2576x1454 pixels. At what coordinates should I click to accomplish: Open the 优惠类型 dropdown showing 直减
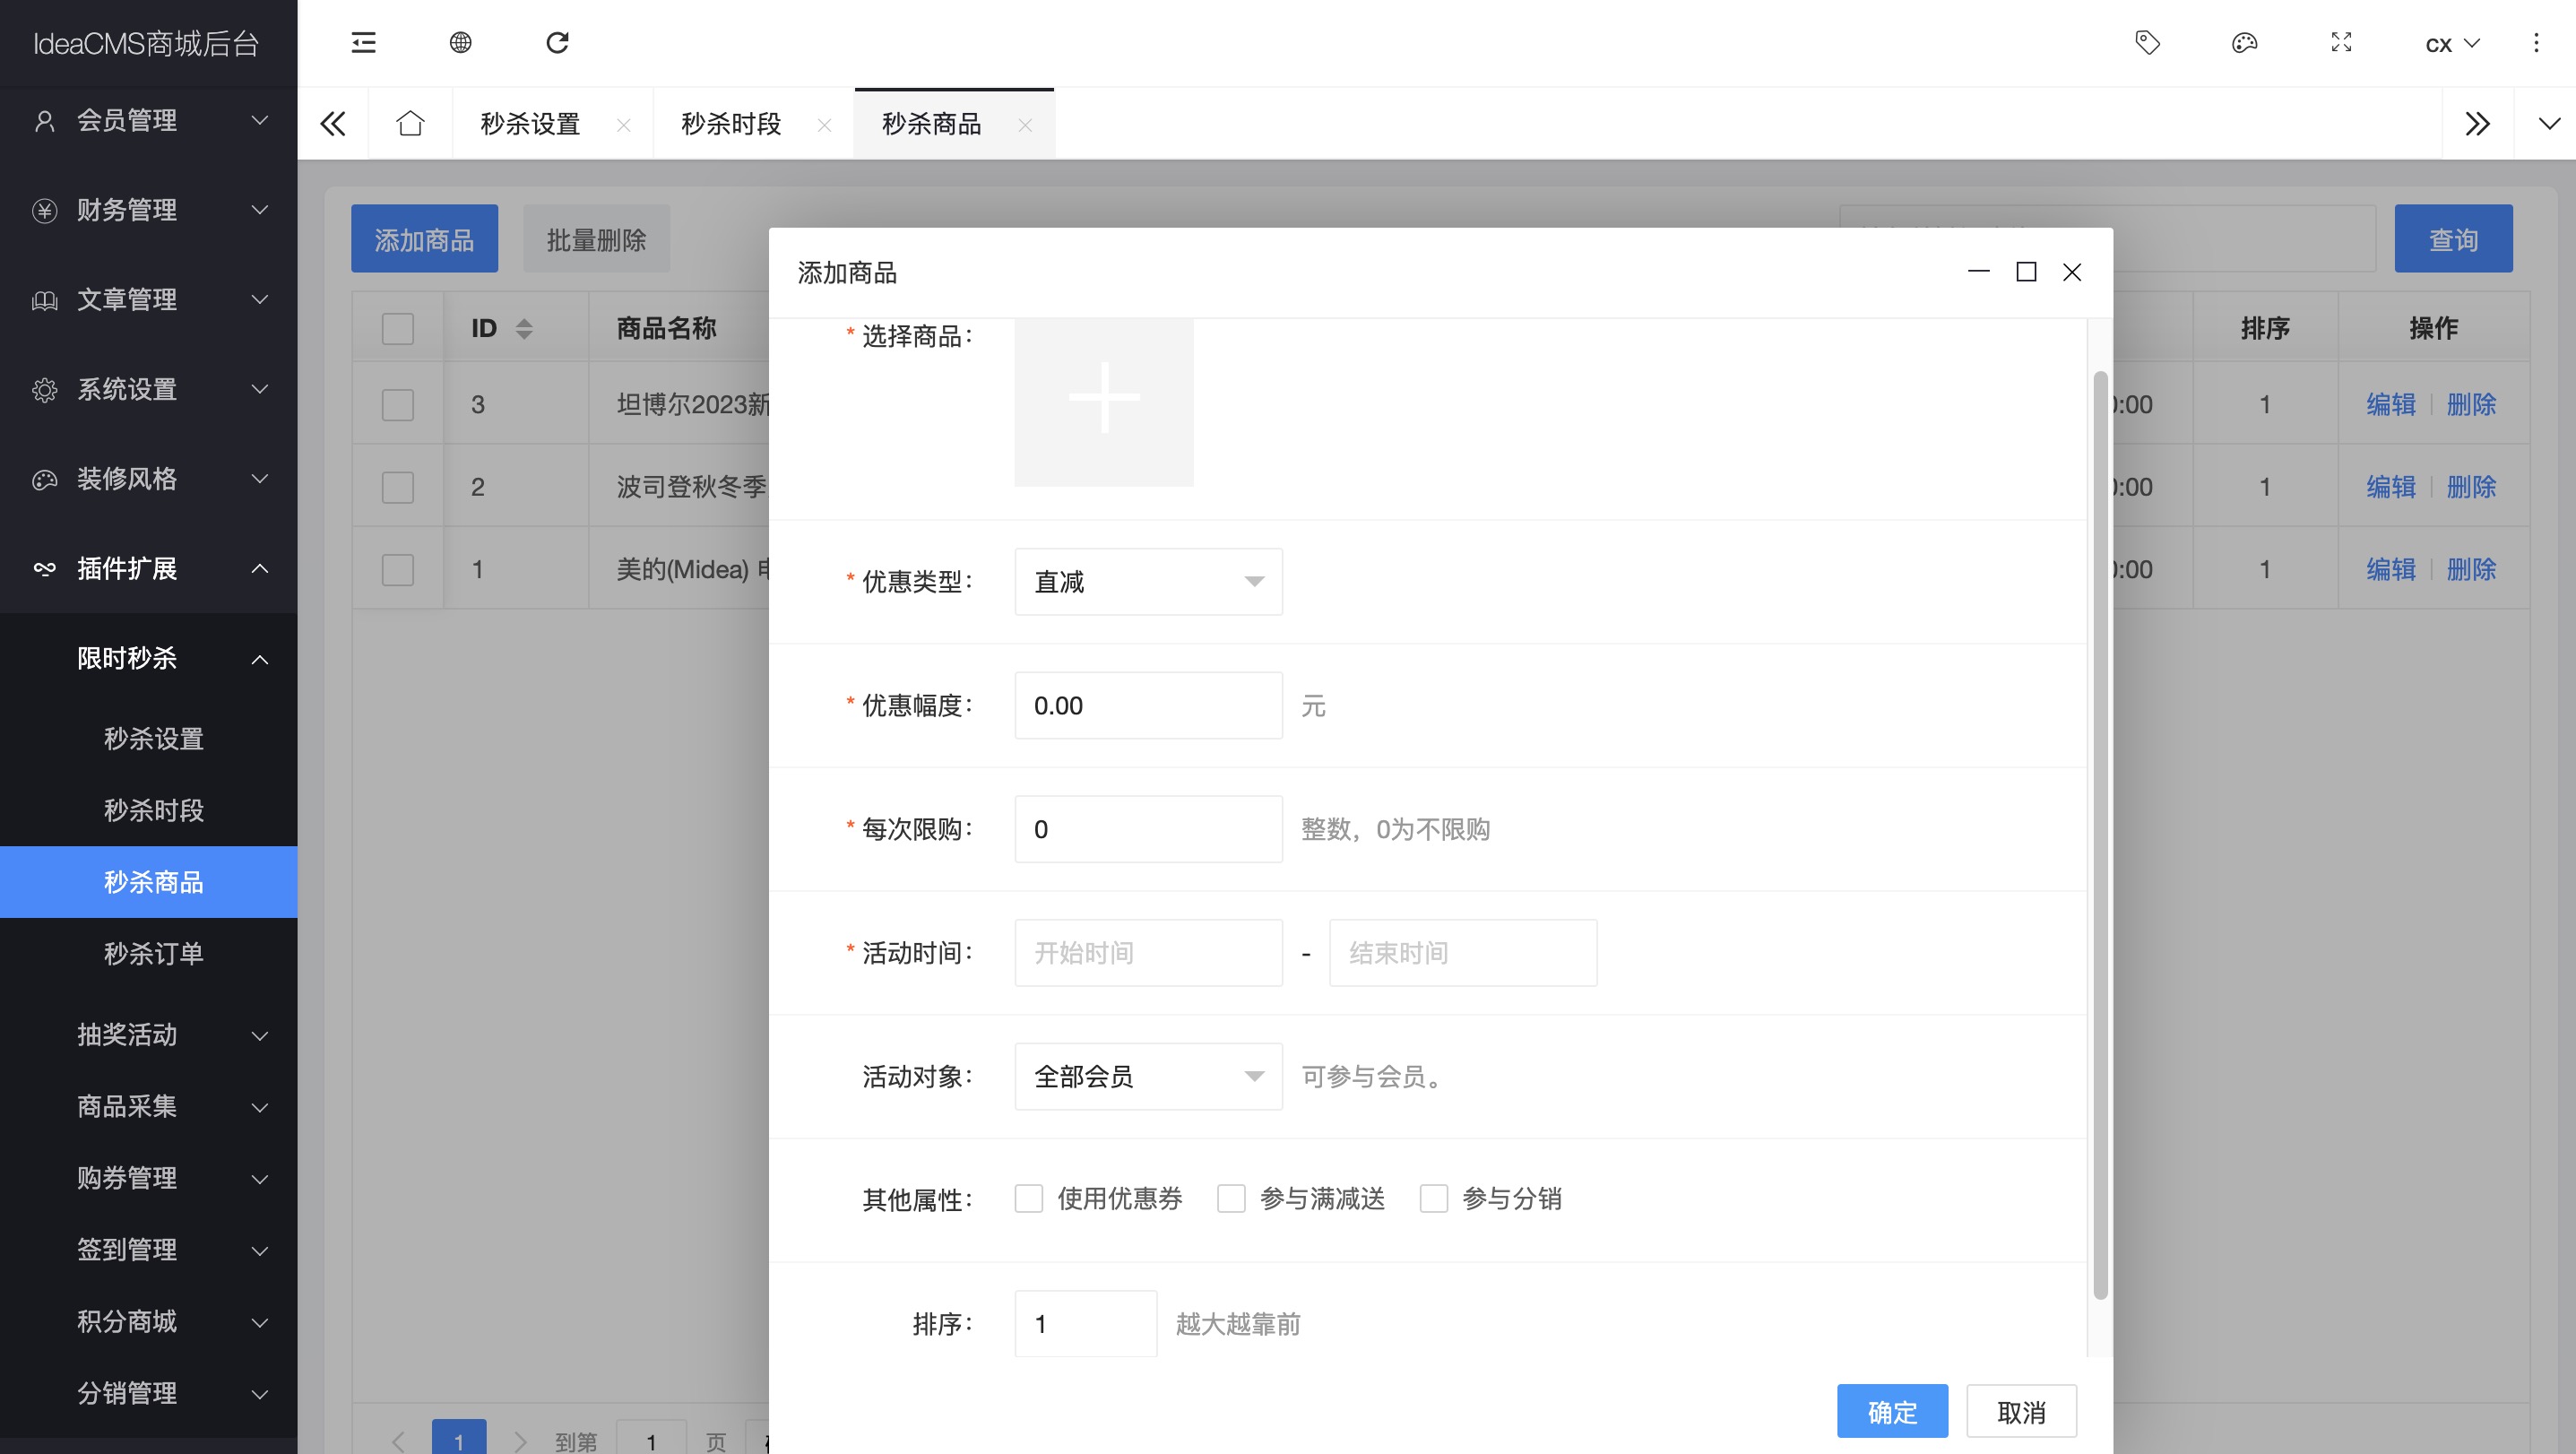pos(1147,582)
